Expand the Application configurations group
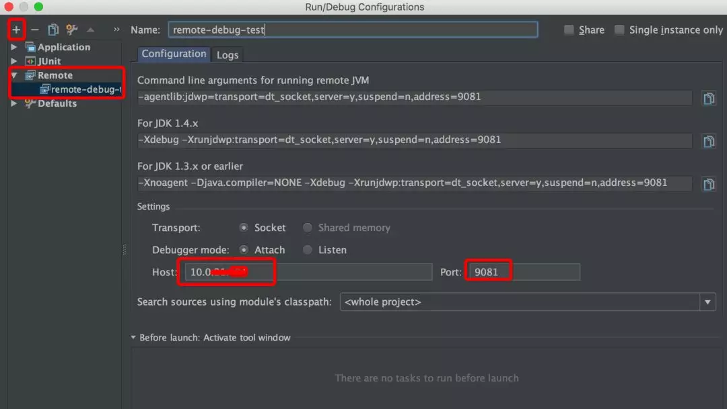This screenshot has width=727, height=409. 13,46
